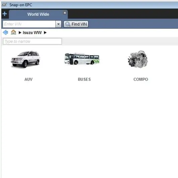The height and width of the screenshot is (178, 178).
Task: Select Isuzu WW breadcrumb
Action: pos(32,33)
